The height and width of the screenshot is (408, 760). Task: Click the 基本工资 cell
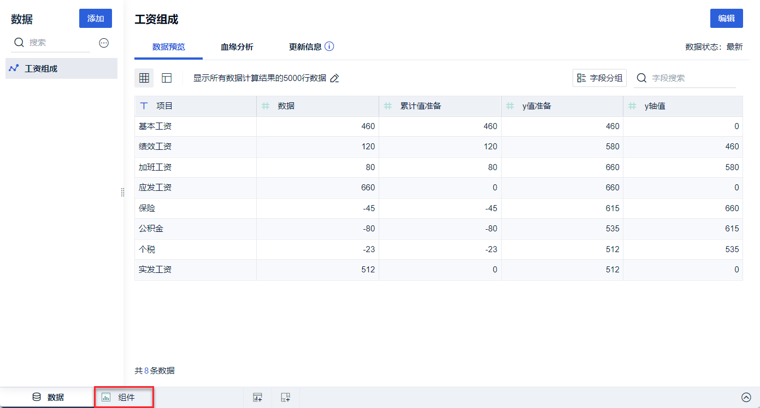[x=196, y=126]
